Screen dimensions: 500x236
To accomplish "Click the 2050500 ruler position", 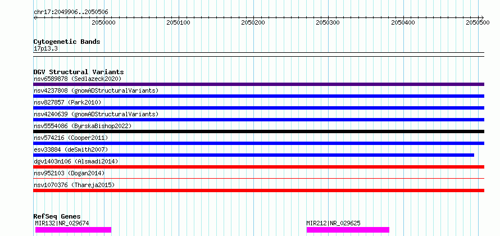I will click(x=478, y=22).
